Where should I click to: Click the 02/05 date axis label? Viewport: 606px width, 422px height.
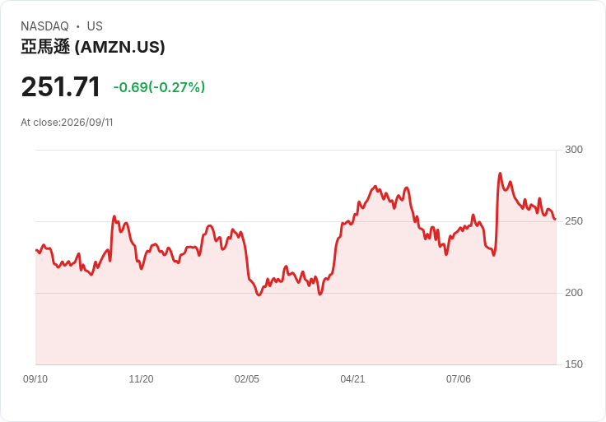pyautogui.click(x=247, y=379)
